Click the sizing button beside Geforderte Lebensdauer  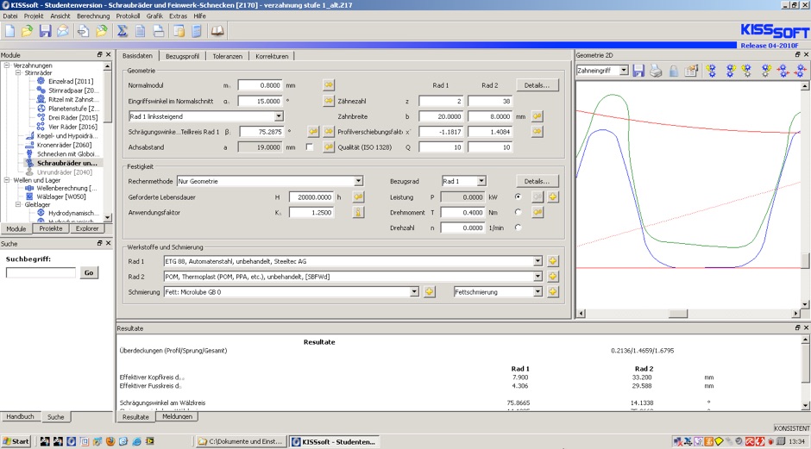[x=358, y=196]
